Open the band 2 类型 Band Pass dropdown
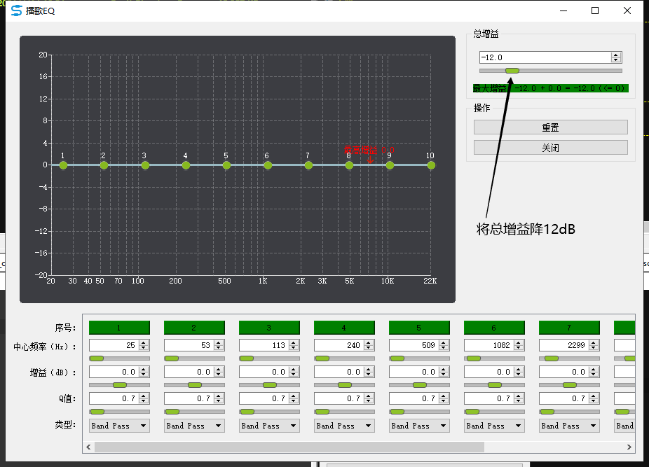The width and height of the screenshot is (649, 467). (x=194, y=426)
